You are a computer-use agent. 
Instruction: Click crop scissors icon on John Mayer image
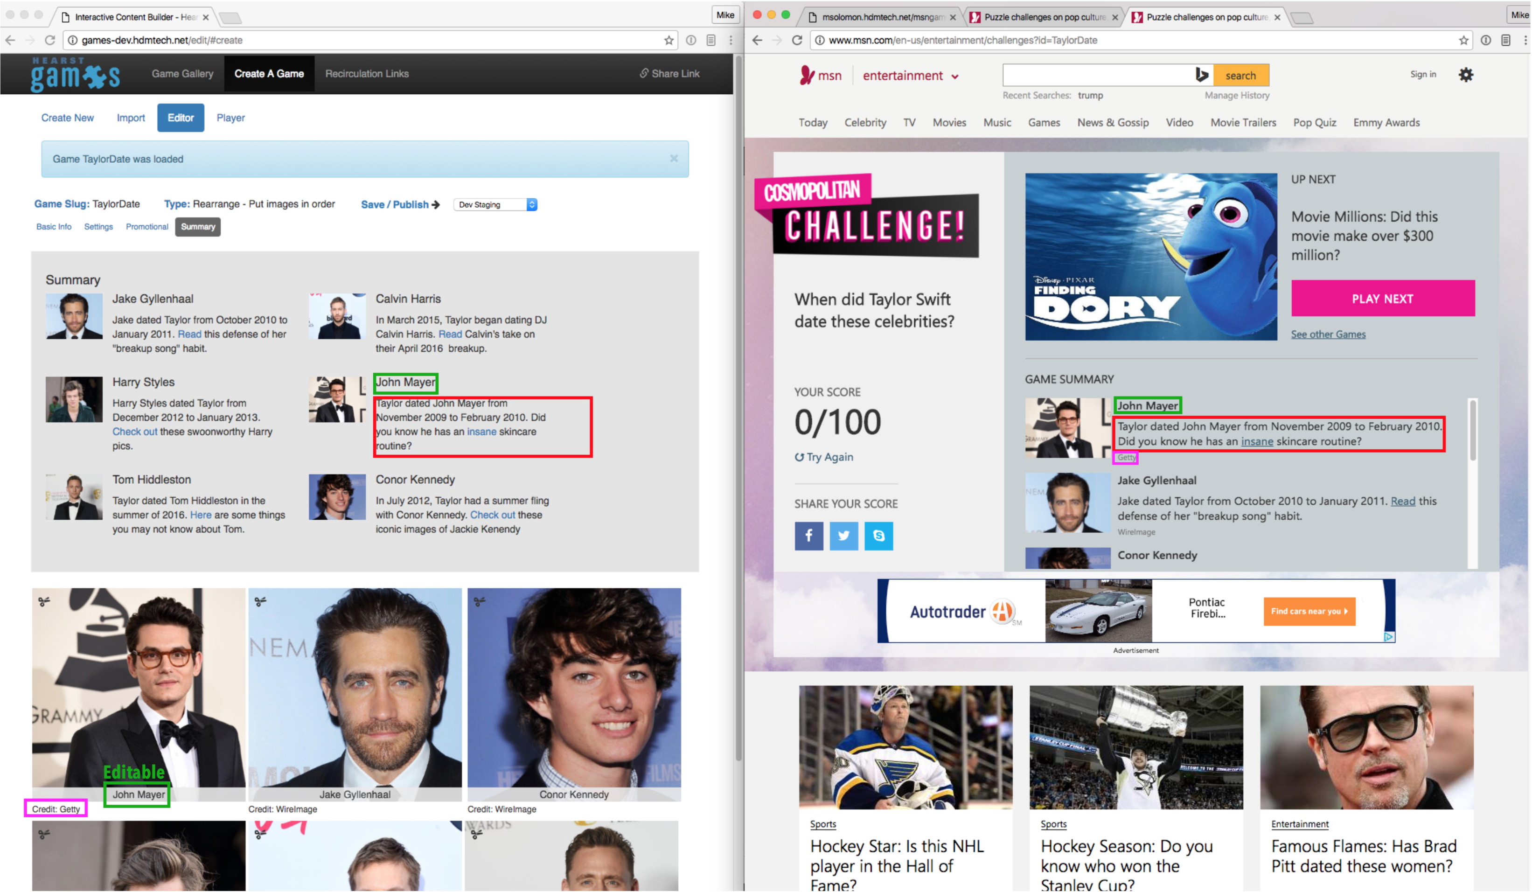[x=44, y=602]
